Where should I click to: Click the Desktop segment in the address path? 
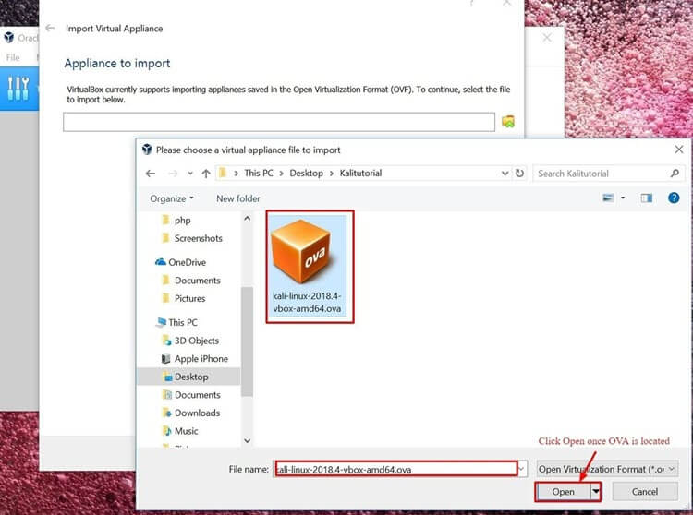(308, 174)
